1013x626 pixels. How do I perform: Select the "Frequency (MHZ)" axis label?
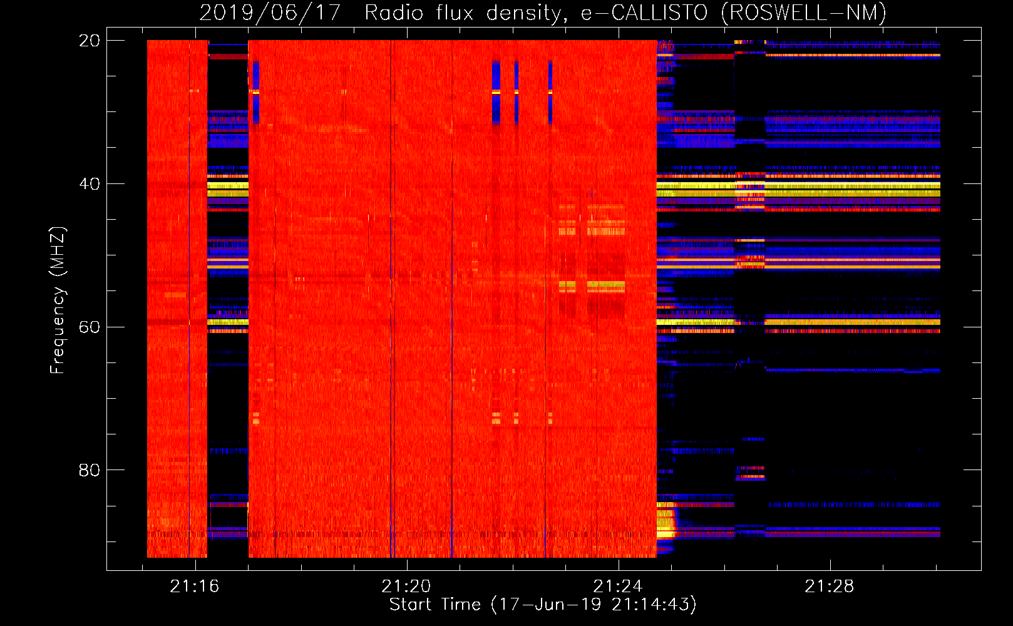[58, 300]
